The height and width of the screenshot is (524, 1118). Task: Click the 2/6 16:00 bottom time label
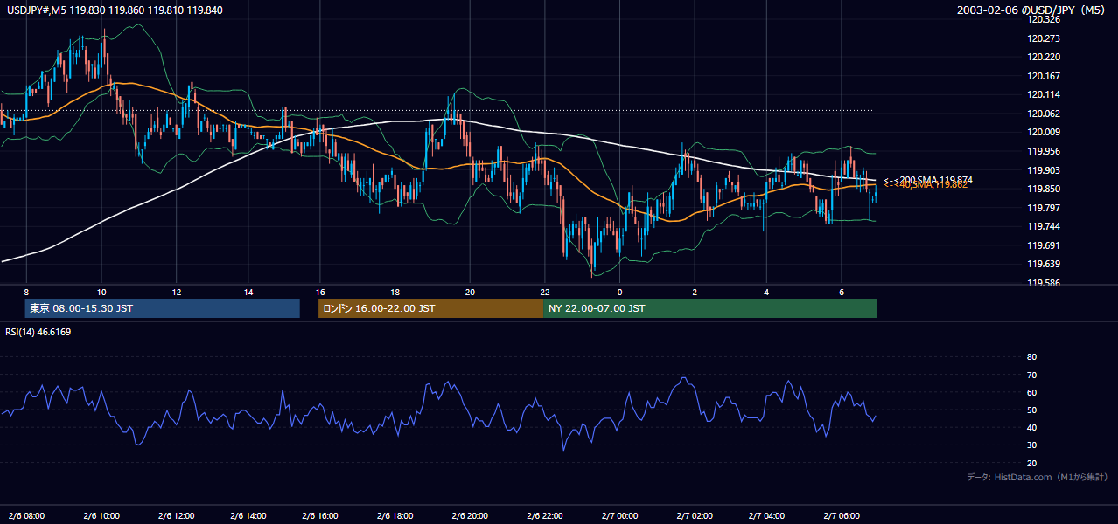pyautogui.click(x=320, y=515)
